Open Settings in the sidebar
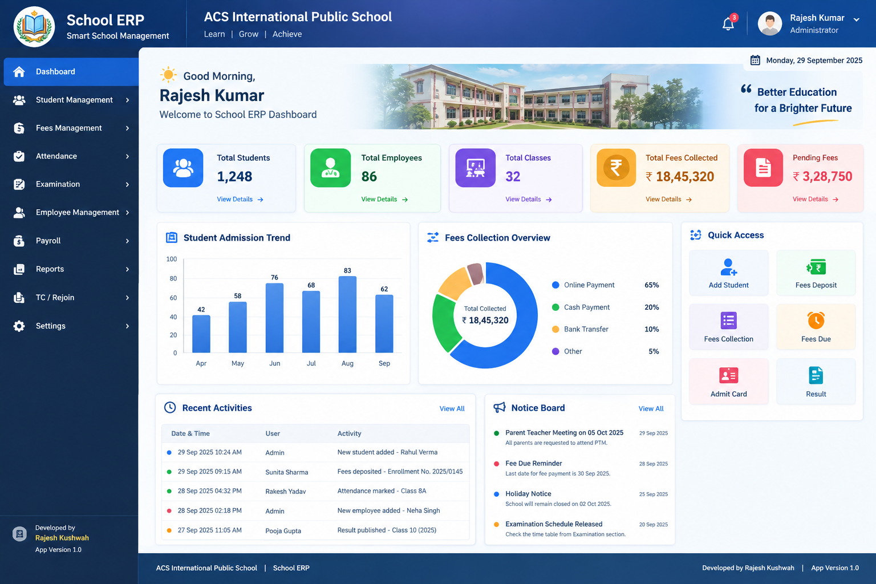Viewport: 876px width, 584px height. [71, 326]
